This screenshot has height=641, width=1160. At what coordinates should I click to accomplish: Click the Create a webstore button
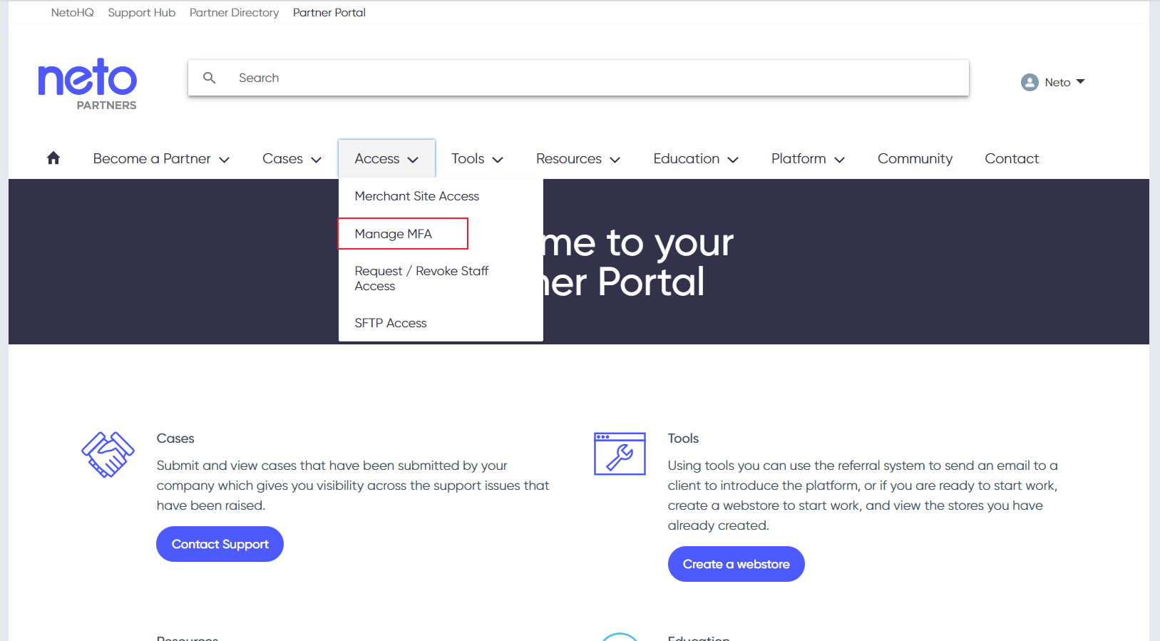pos(736,564)
